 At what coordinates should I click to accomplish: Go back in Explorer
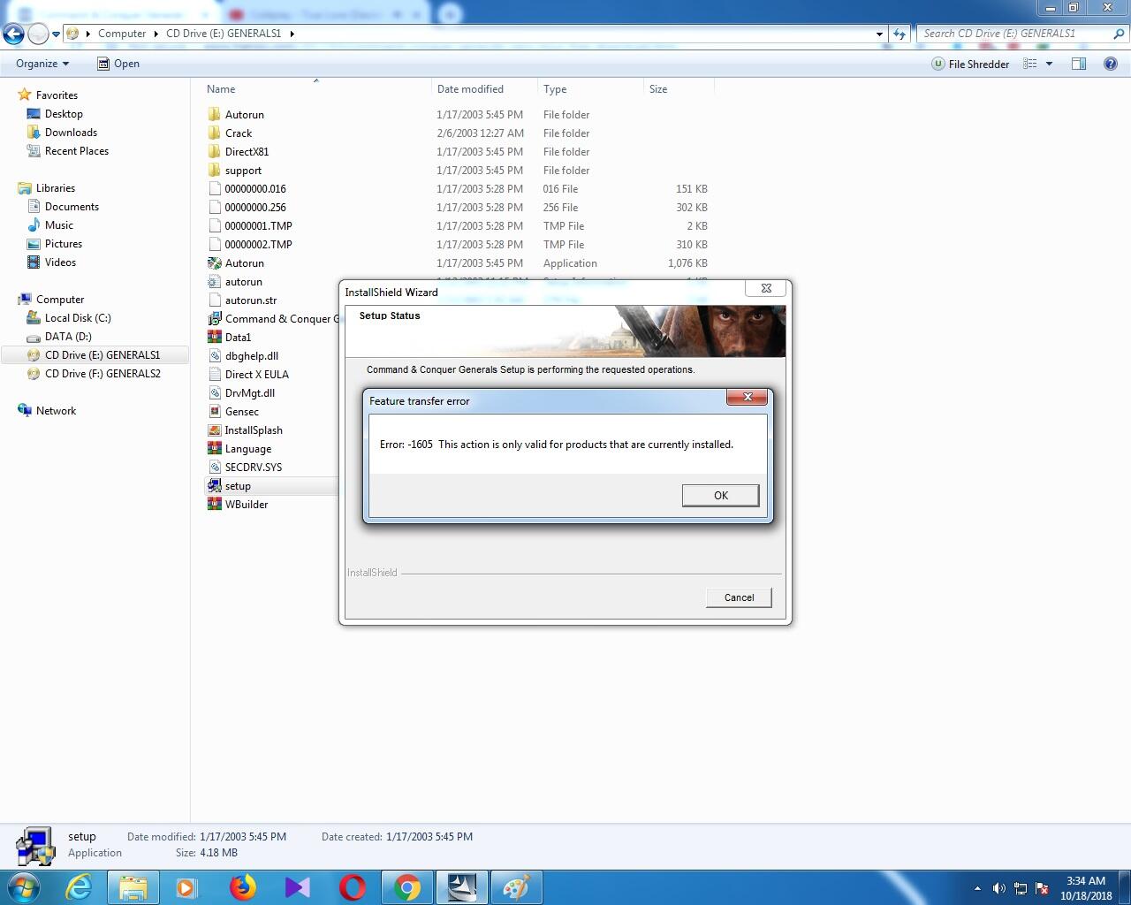(13, 34)
